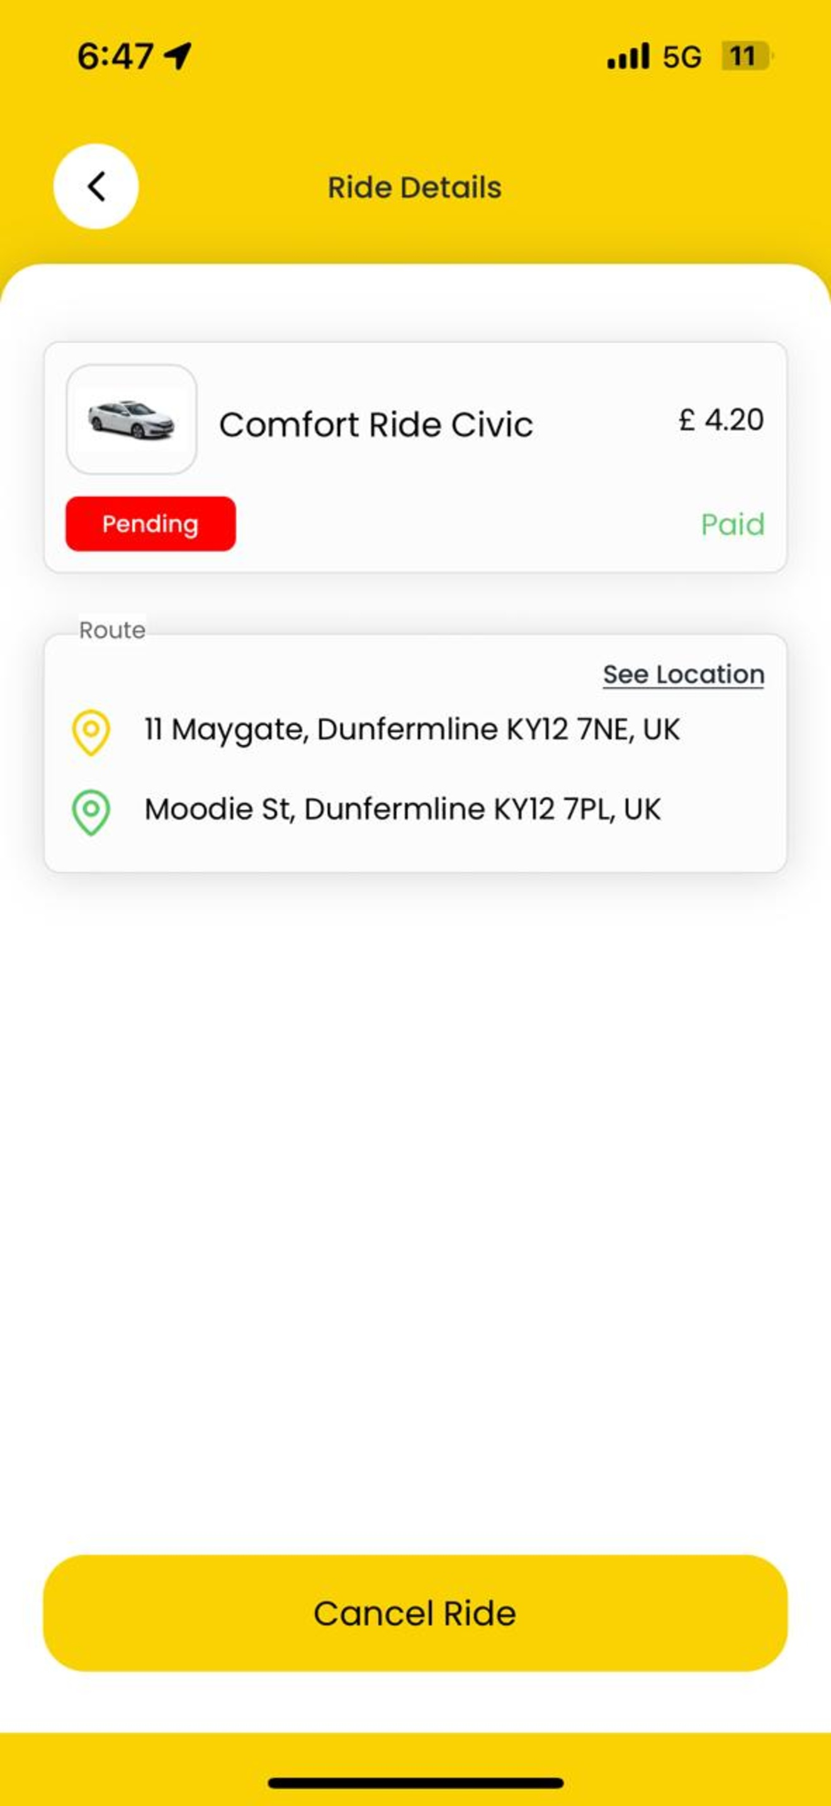Select the 11 Maygate pickup address
831x1806 pixels.
(412, 730)
